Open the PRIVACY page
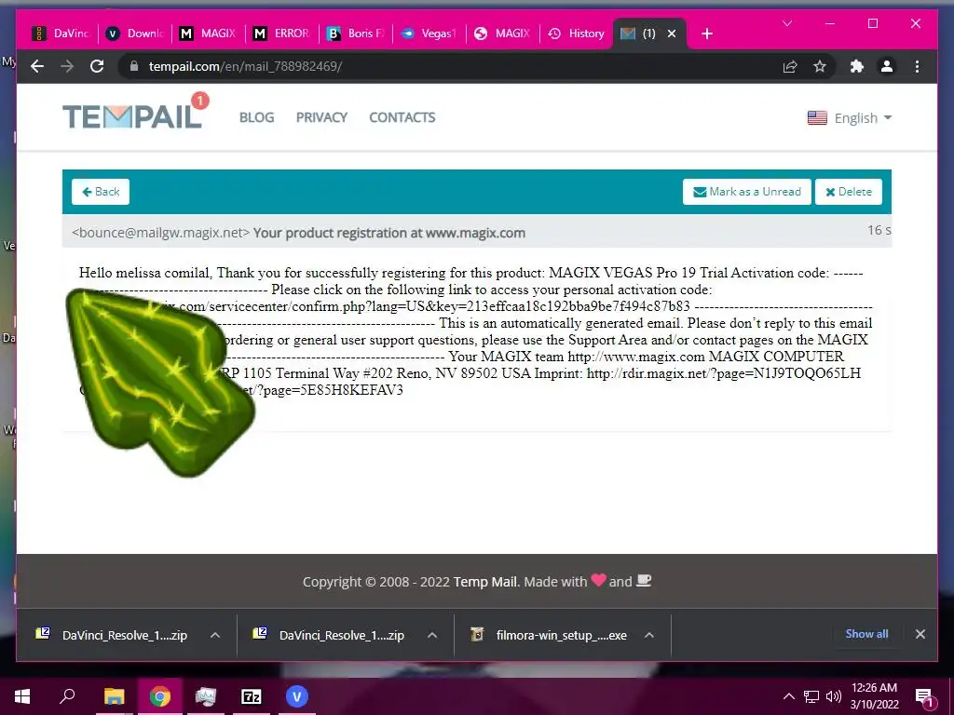Viewport: 954px width, 715px height. [x=321, y=117]
